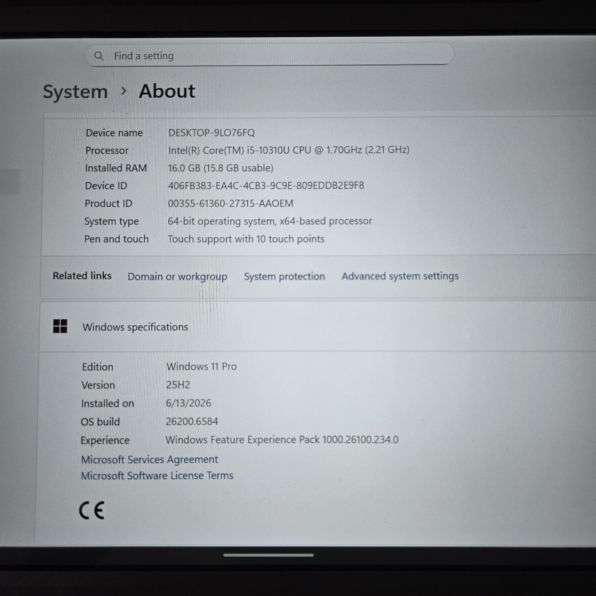
Task: Select OS build 26200.6584 value
Action: coord(192,421)
